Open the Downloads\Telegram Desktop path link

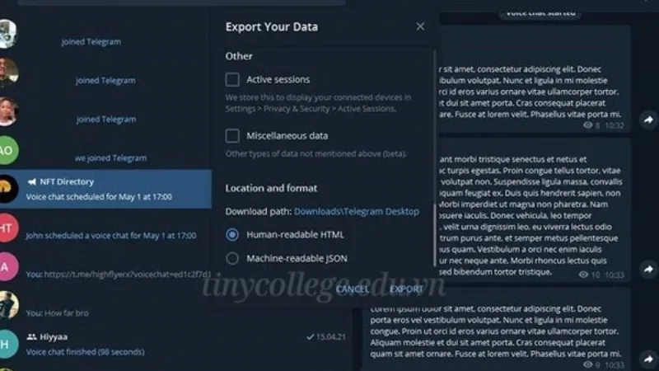coord(357,211)
